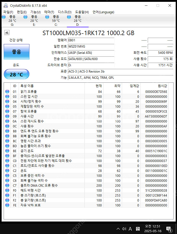This screenshot has height=234, width=177.
Task: Click the EB01 firmware field
Action: 91,40
